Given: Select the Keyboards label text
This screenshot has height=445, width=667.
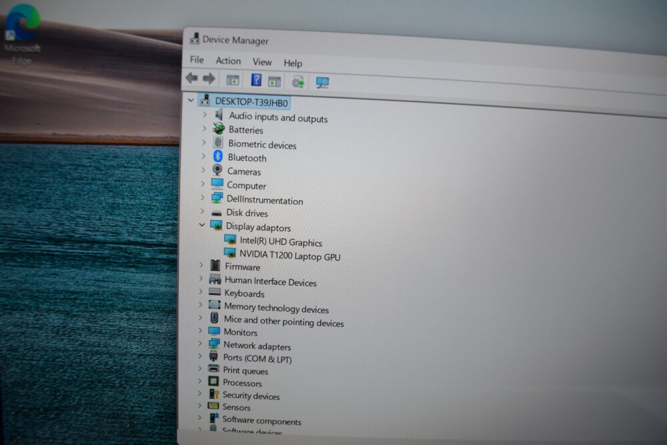Looking at the screenshot, I should (x=245, y=294).
